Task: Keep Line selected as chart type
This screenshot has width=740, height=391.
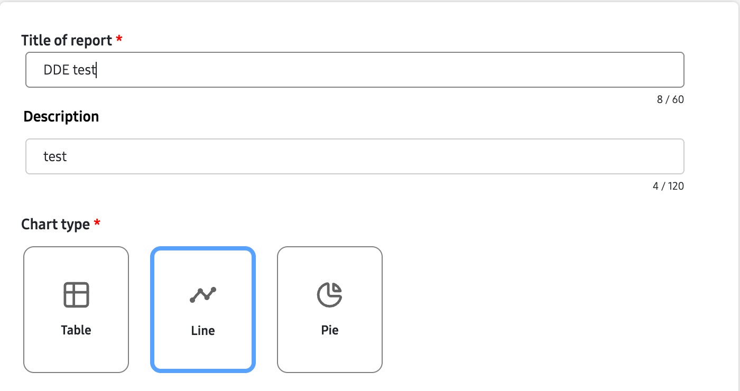Action: pyautogui.click(x=203, y=309)
